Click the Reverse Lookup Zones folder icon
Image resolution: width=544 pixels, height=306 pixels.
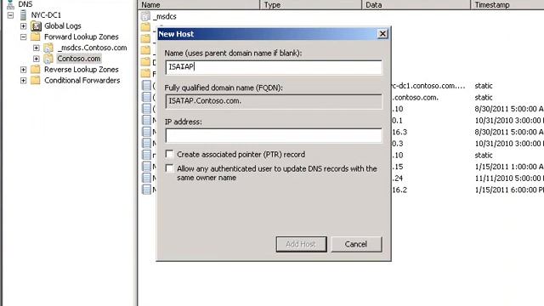[36, 70]
